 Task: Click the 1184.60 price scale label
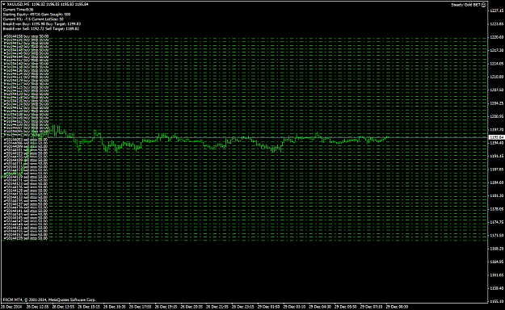pyautogui.click(x=497, y=182)
